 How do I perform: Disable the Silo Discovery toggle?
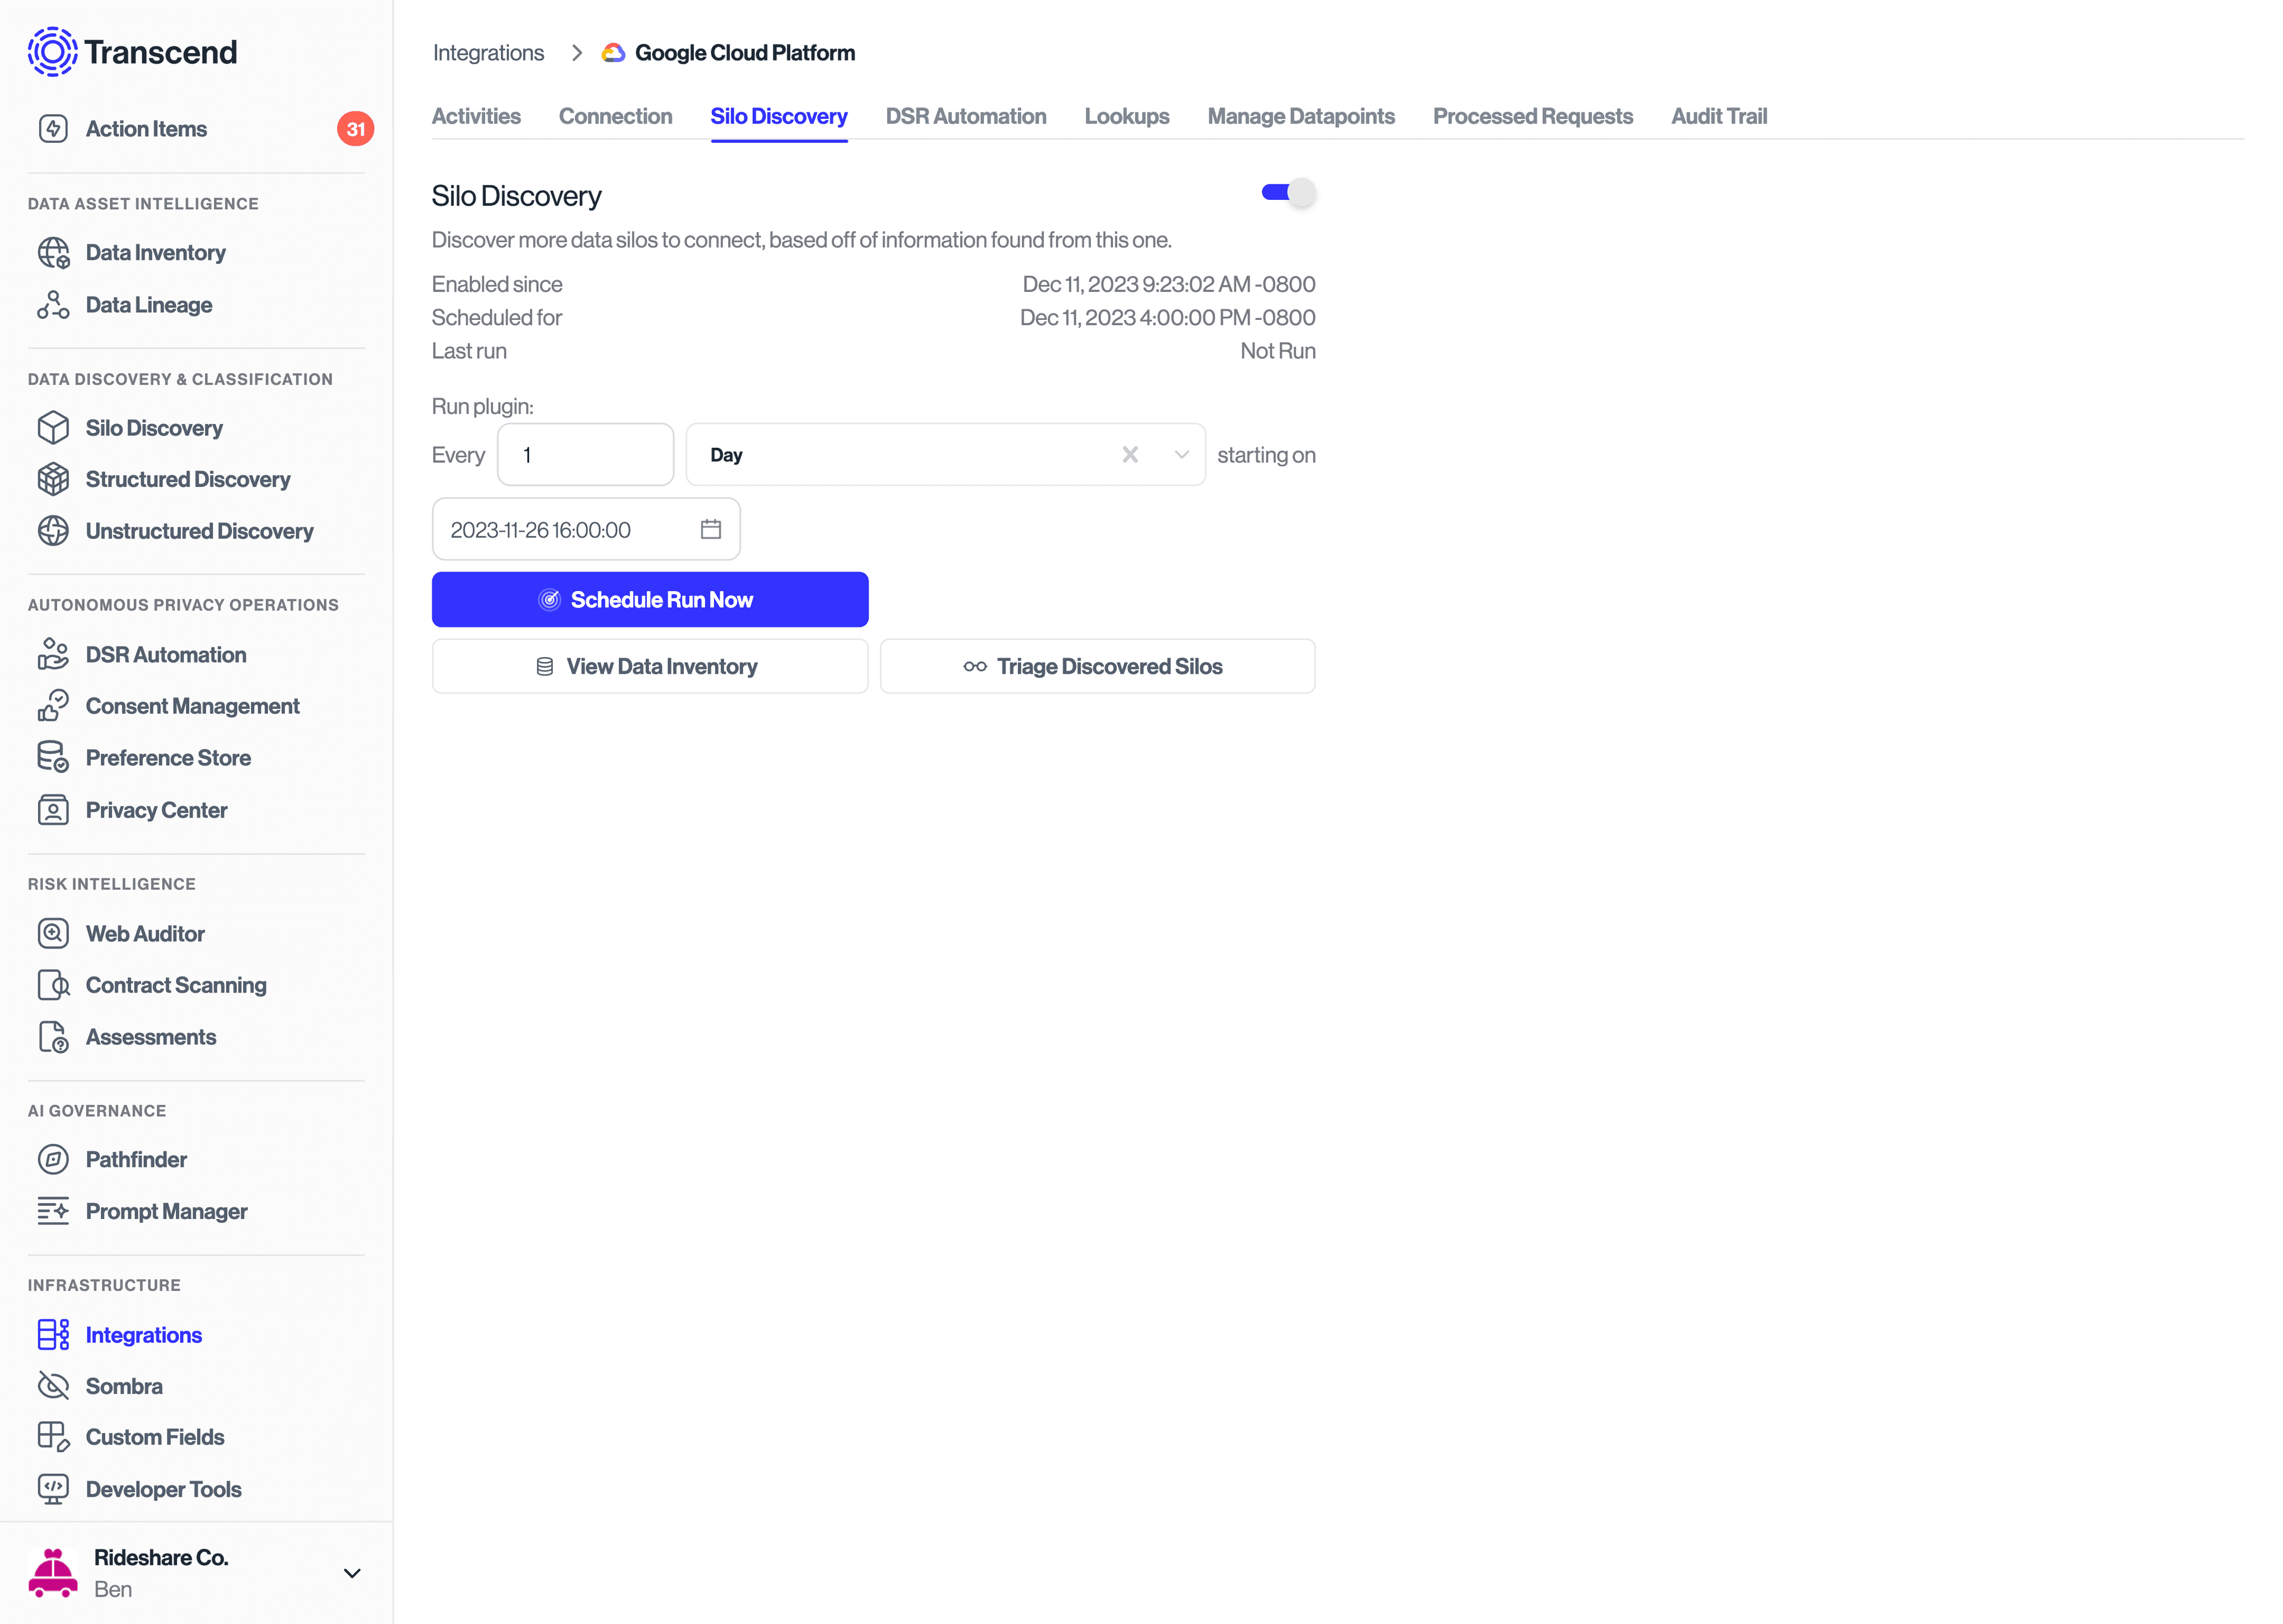(1287, 192)
